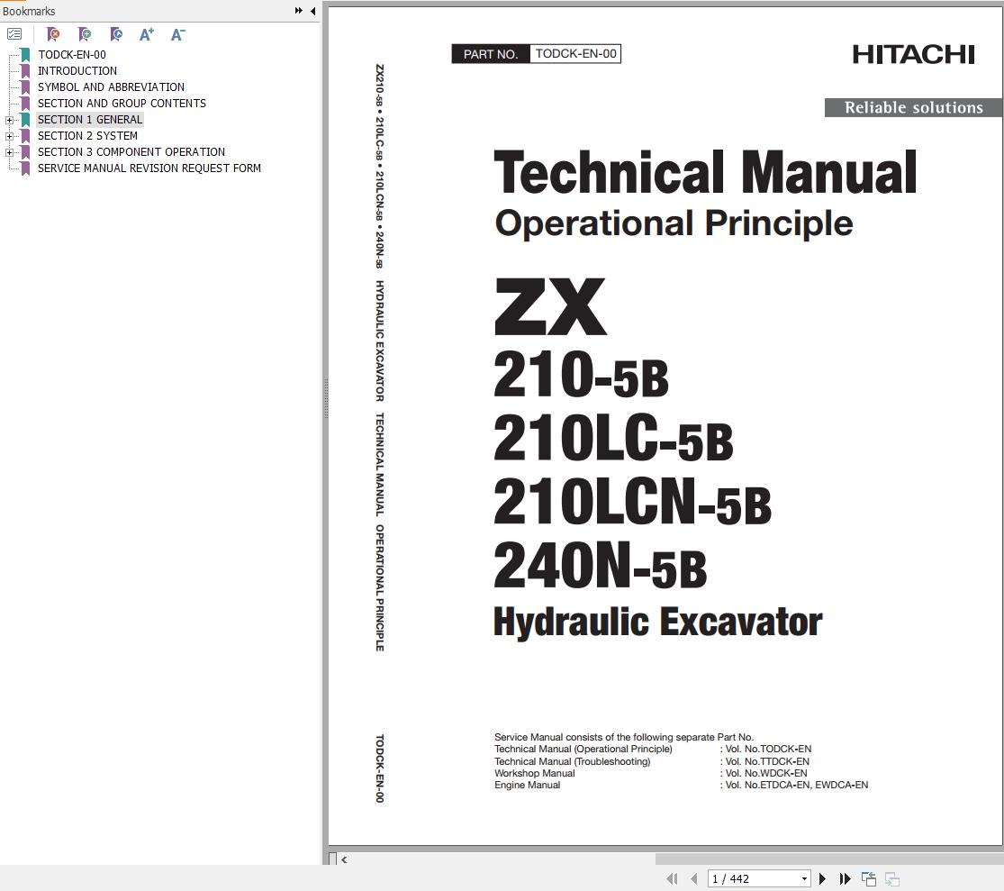Go to the previous page

(x=694, y=878)
